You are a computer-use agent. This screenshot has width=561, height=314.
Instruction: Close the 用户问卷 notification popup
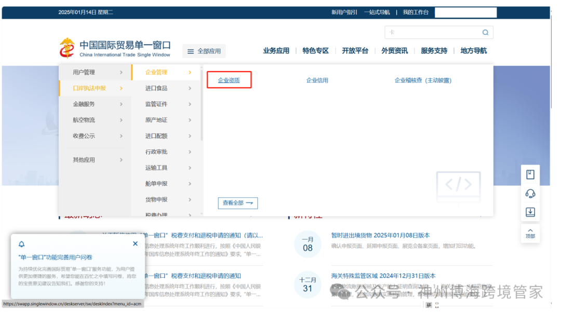tap(135, 243)
